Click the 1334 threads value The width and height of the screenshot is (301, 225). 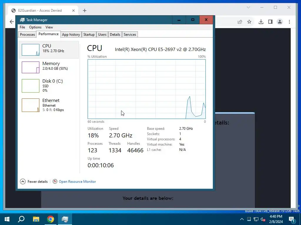coord(115,150)
